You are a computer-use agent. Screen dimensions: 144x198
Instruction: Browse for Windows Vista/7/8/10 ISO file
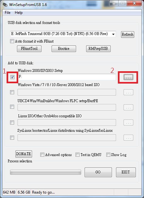pyautogui.click(x=128, y=92)
